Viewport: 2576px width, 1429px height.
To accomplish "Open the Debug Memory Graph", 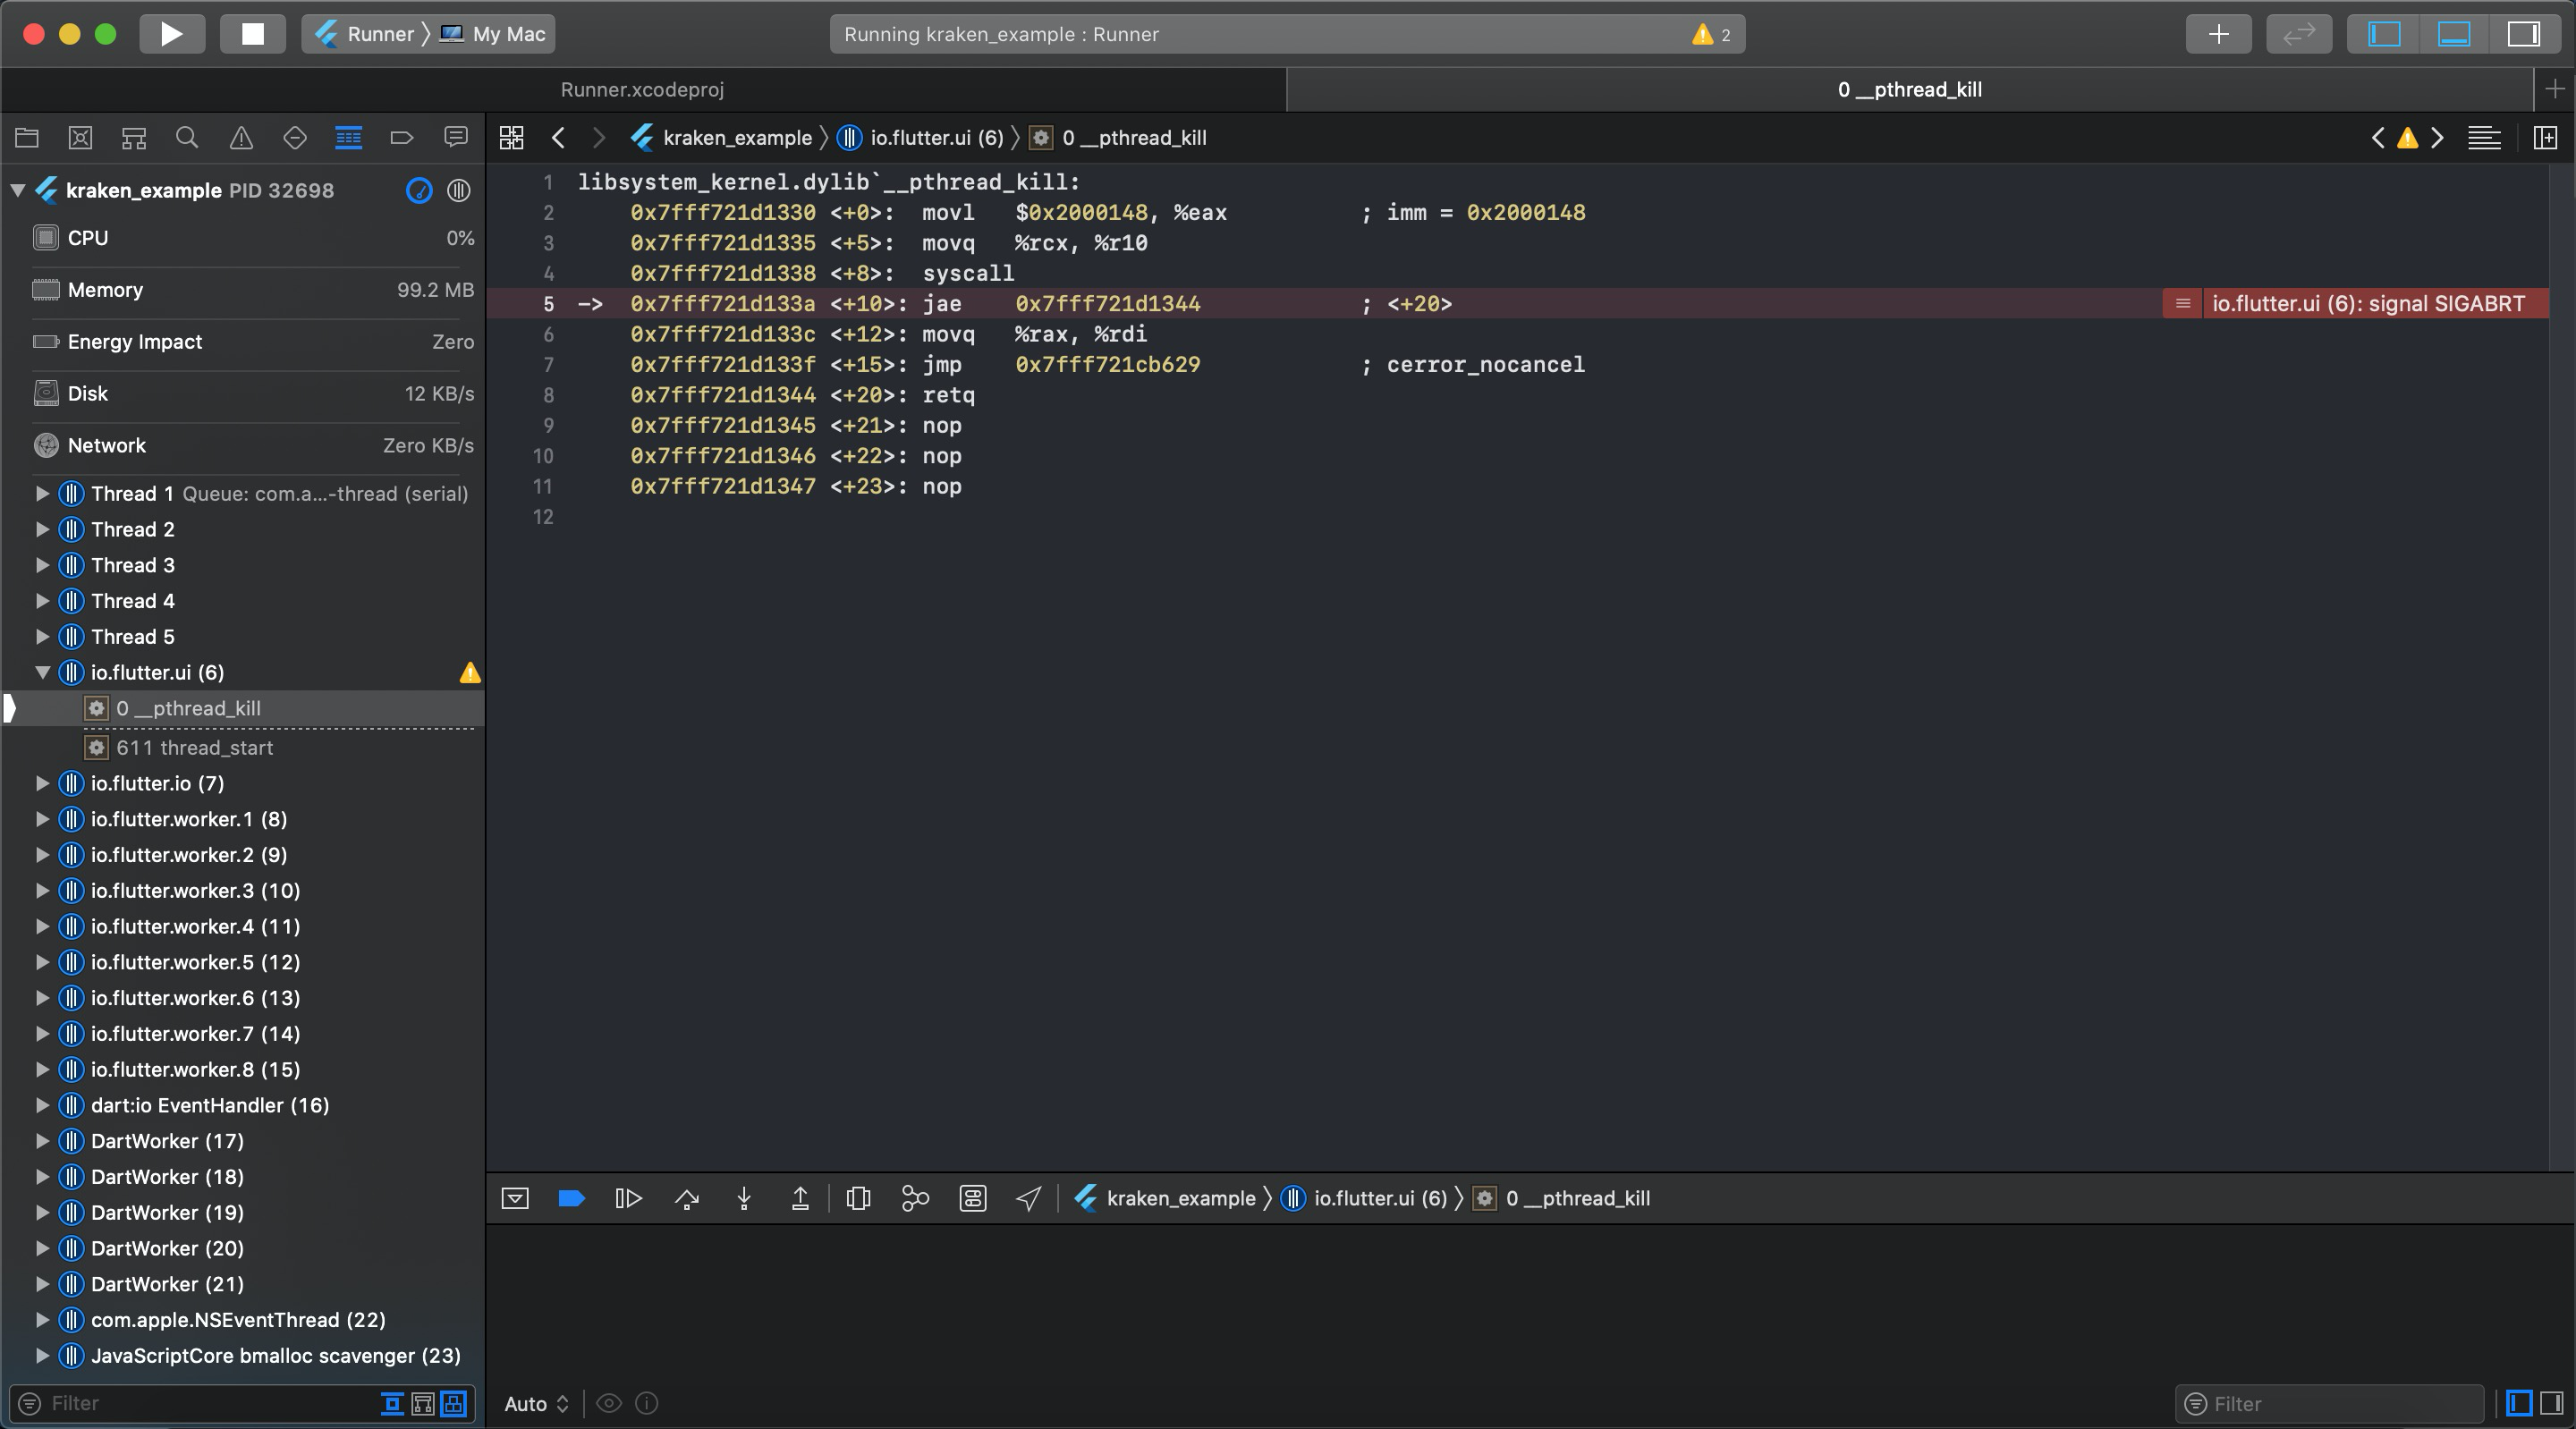I will 913,1199.
